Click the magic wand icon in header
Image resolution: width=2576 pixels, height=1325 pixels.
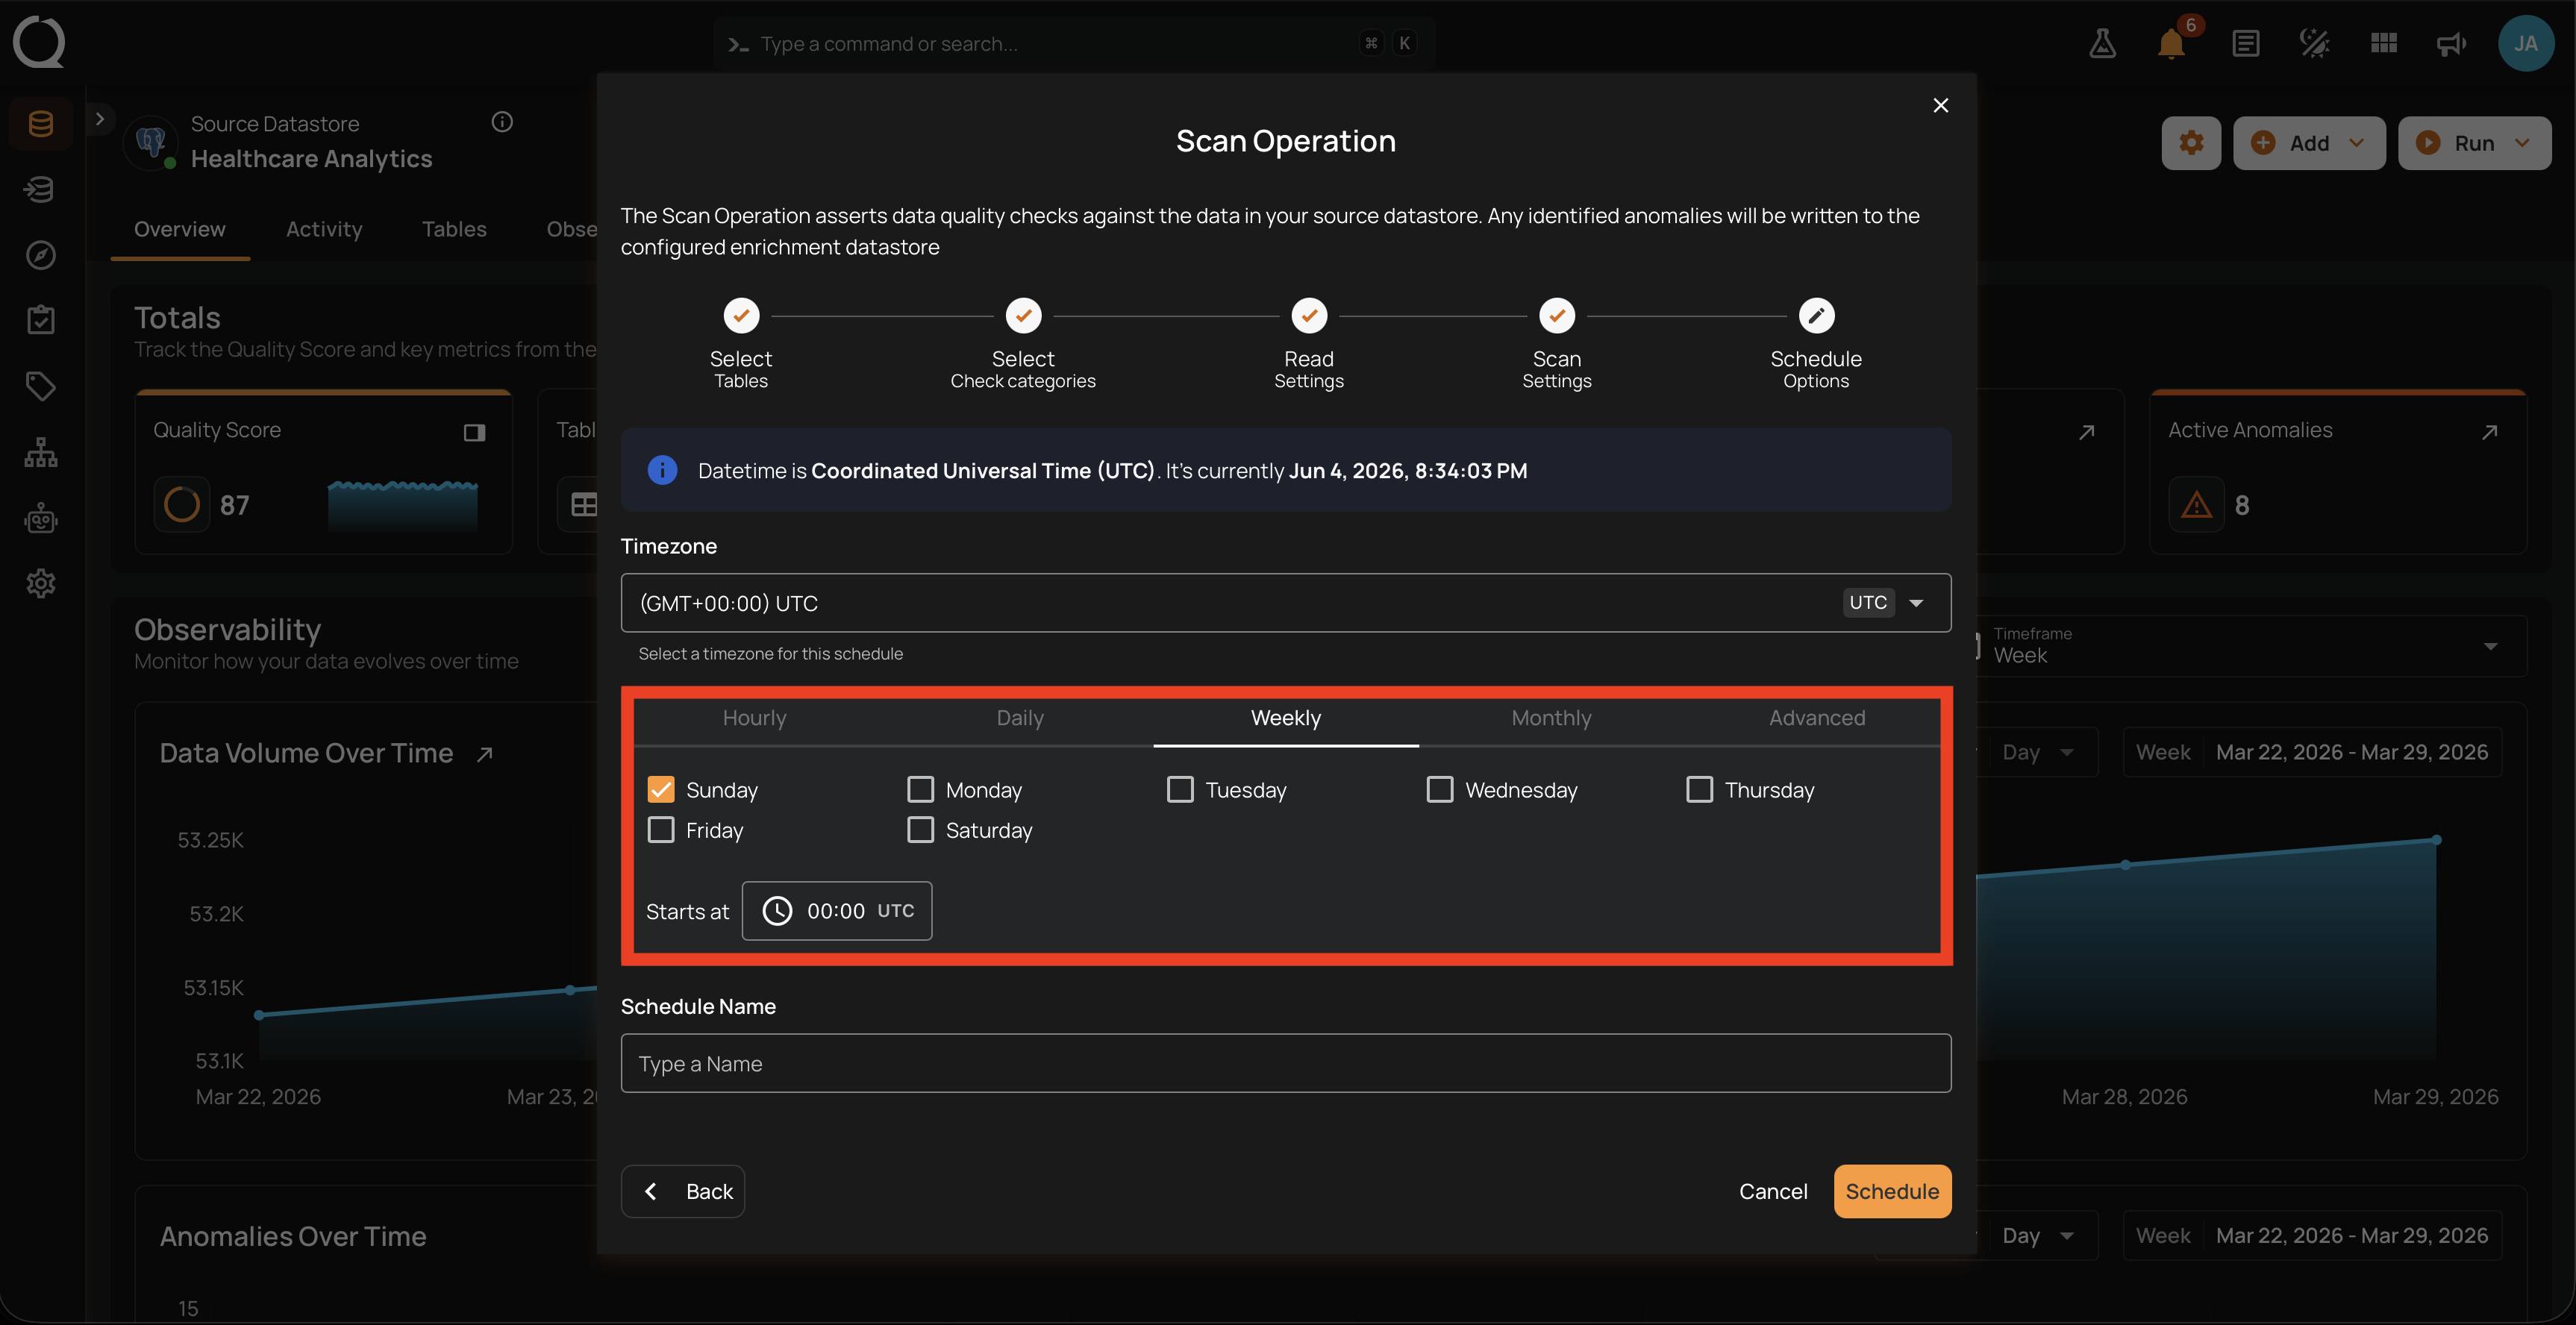[2314, 43]
